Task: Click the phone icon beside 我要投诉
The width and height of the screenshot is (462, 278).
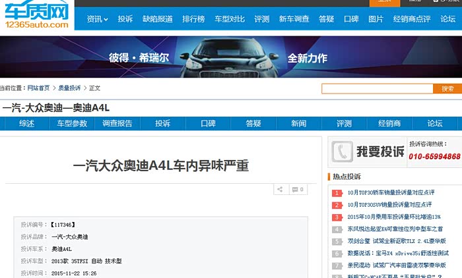Action: click(x=342, y=152)
